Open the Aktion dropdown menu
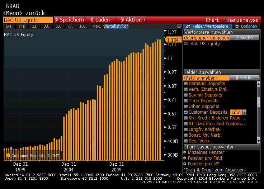The width and height of the screenshot is (264, 189). (x=131, y=20)
